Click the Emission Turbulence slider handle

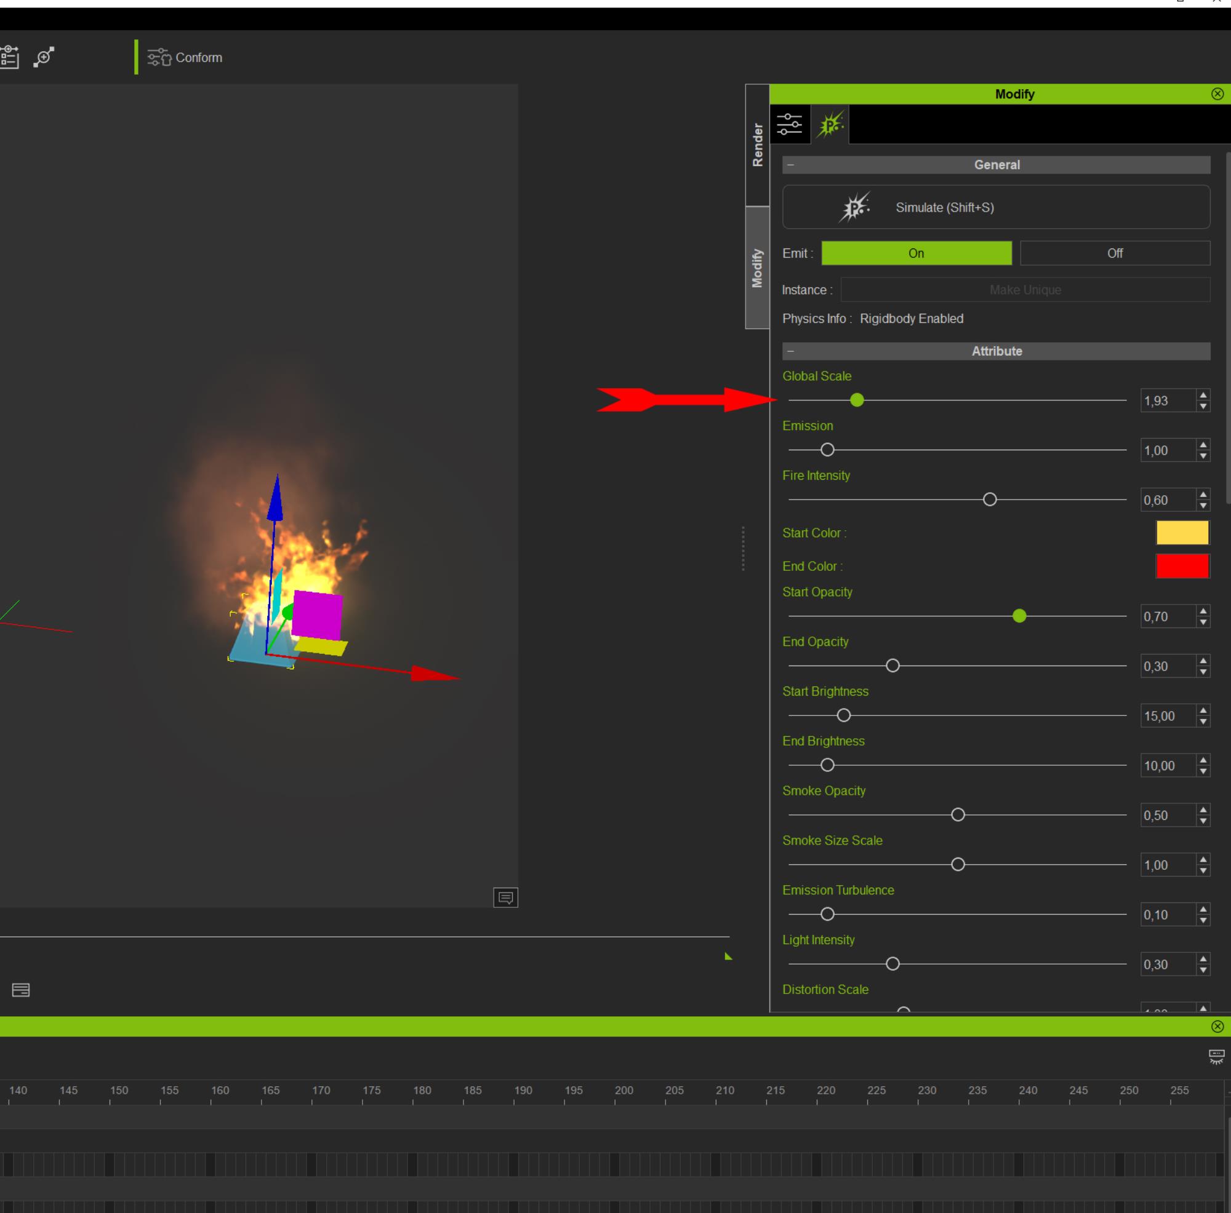(827, 913)
